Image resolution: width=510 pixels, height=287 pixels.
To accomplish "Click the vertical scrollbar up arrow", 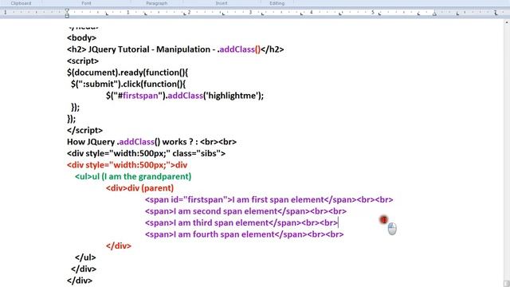I will click(507, 22).
